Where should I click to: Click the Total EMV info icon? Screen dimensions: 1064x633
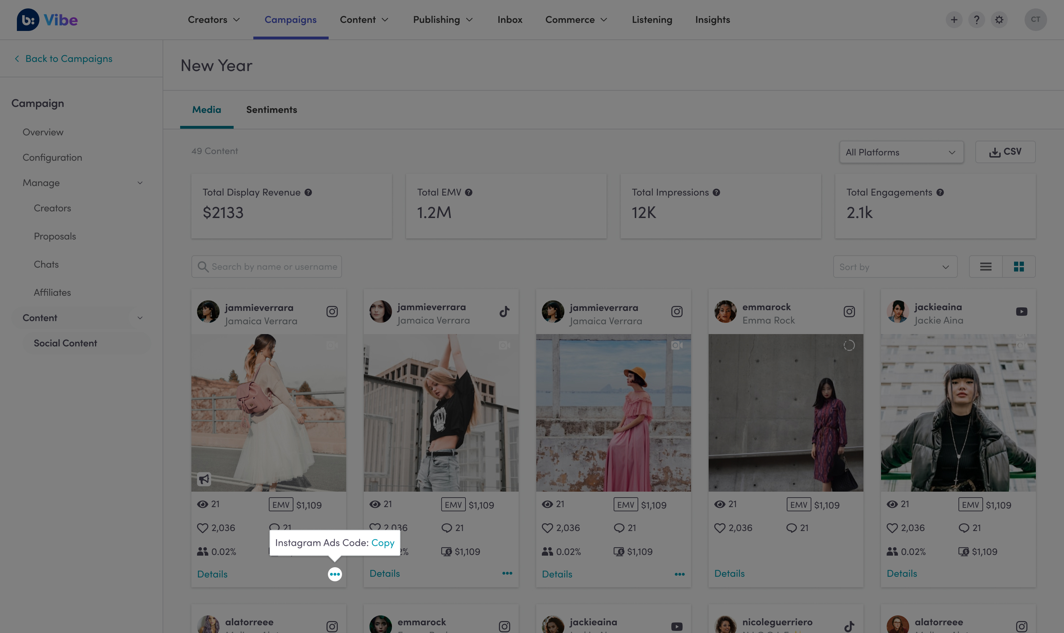point(469,192)
